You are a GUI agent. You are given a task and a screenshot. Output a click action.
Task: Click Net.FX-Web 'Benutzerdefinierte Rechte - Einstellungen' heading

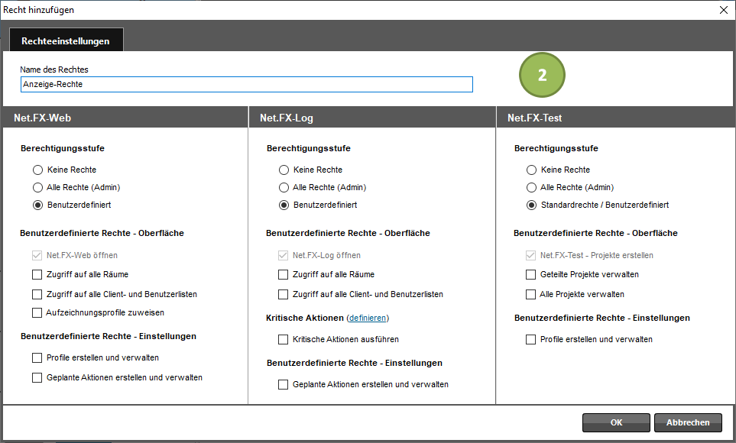[109, 337]
